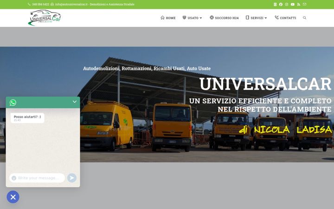Open the USATO menu

192,18
